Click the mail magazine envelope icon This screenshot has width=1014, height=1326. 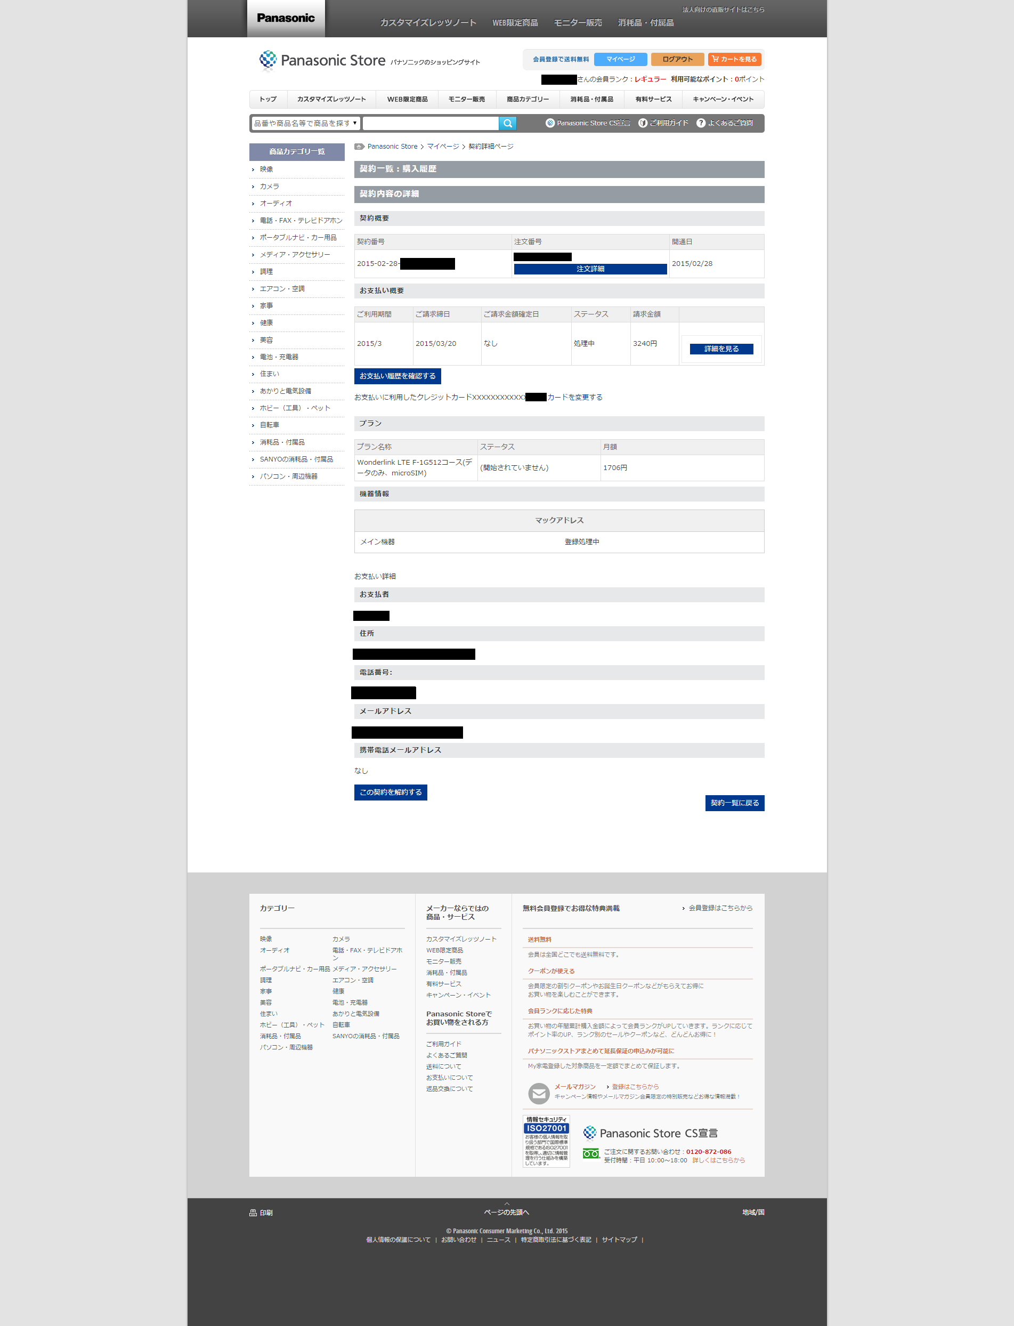(538, 1093)
